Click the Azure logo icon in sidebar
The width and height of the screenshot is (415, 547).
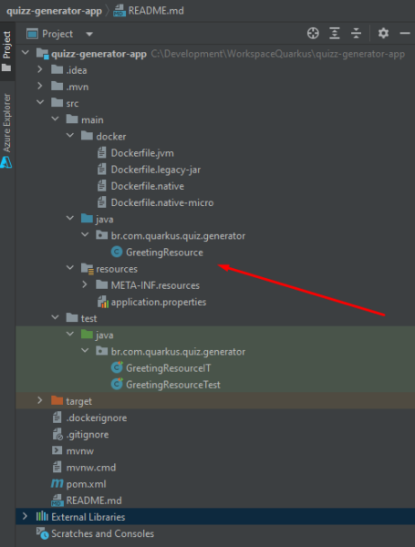point(6,162)
